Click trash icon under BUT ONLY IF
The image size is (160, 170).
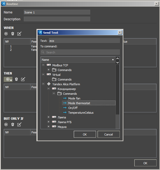click(x=13, y=124)
